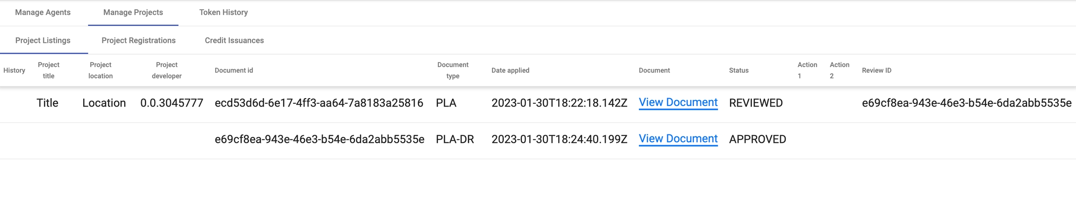This screenshot has height=200, width=1076.
Task: Click the Review ID column header
Action: [x=876, y=70]
